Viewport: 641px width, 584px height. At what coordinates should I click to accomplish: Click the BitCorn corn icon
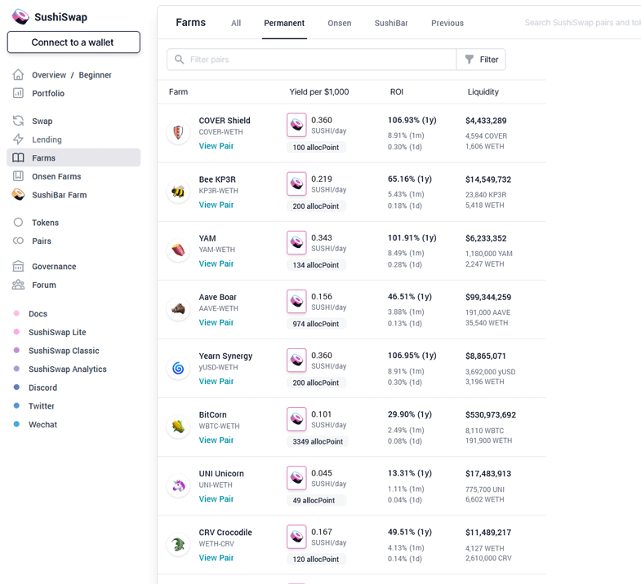[178, 427]
